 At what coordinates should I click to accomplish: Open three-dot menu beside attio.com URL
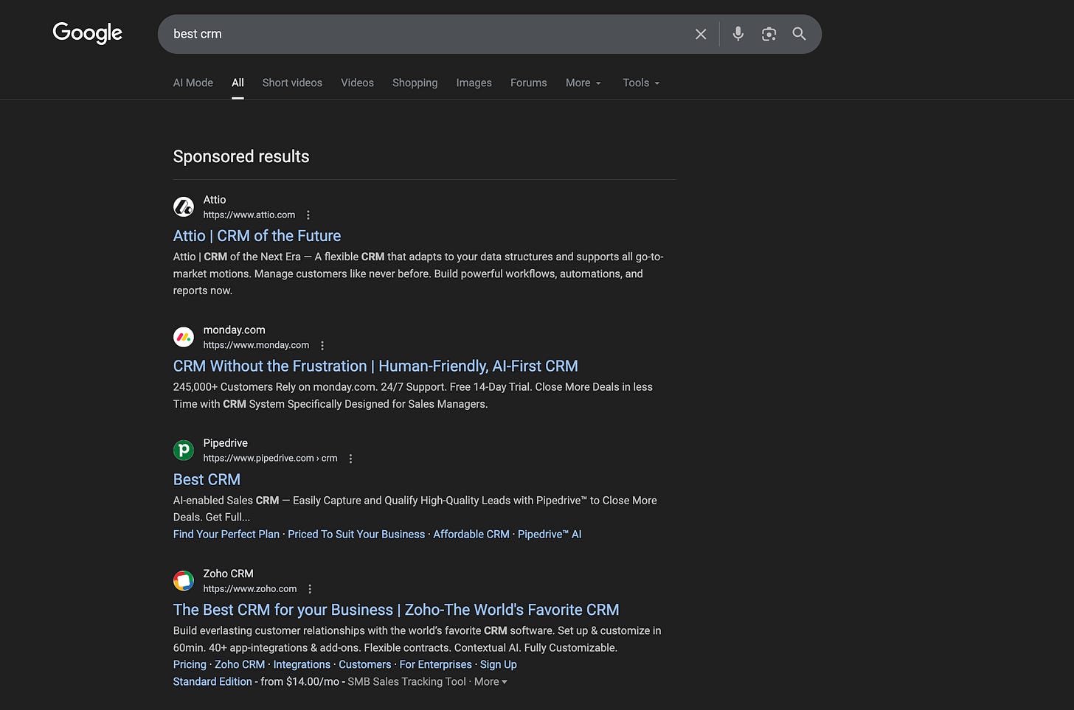click(x=308, y=215)
